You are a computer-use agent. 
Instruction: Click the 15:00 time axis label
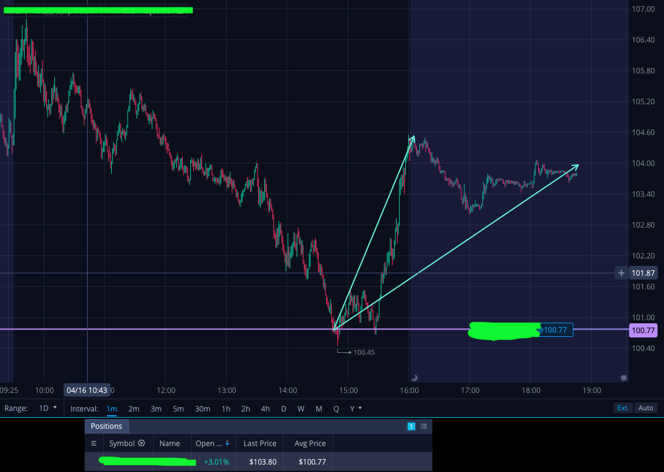(348, 390)
